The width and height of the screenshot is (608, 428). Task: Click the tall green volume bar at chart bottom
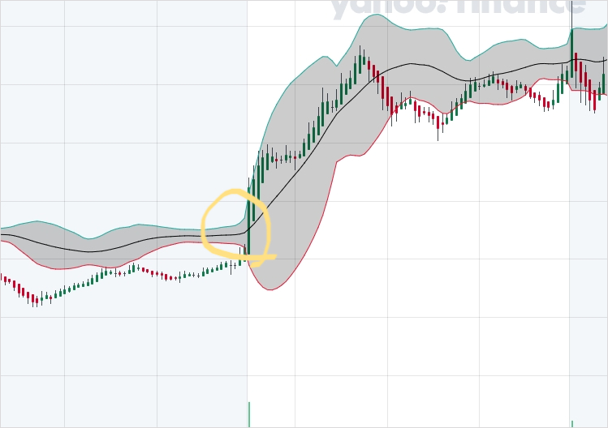249,414
